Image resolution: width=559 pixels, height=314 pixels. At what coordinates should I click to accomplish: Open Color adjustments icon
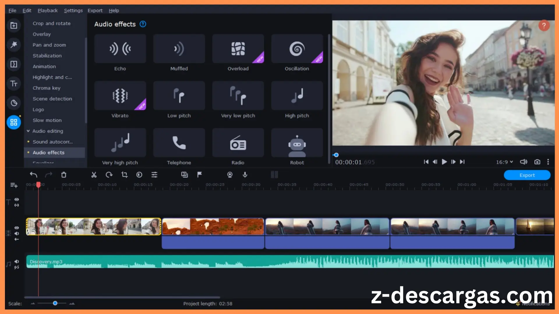pos(139,175)
